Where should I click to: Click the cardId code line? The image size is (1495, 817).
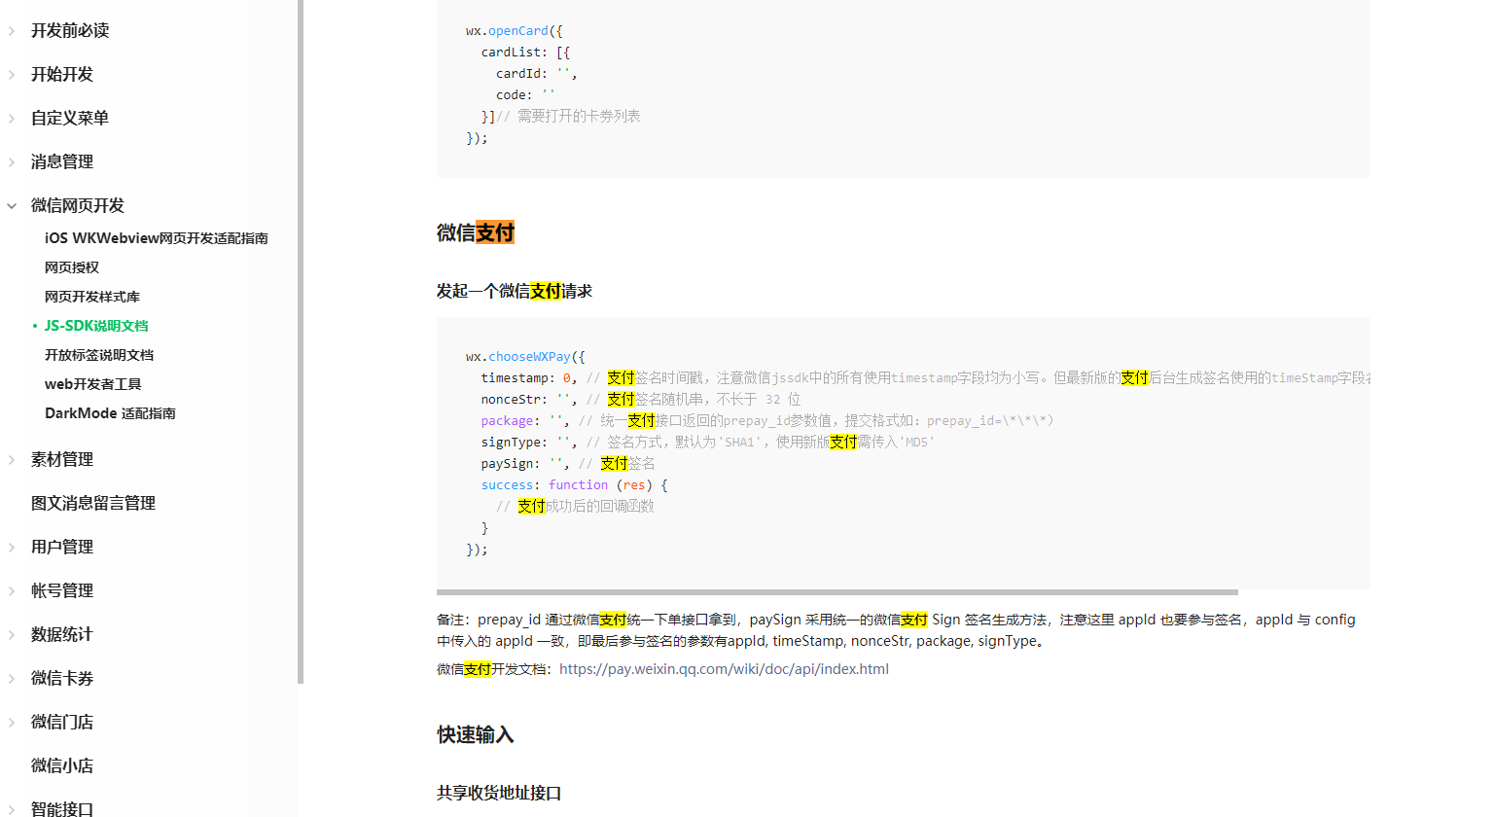click(537, 74)
